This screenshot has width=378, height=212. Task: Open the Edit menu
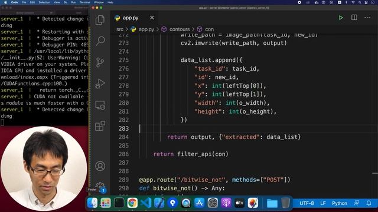(32, 2)
